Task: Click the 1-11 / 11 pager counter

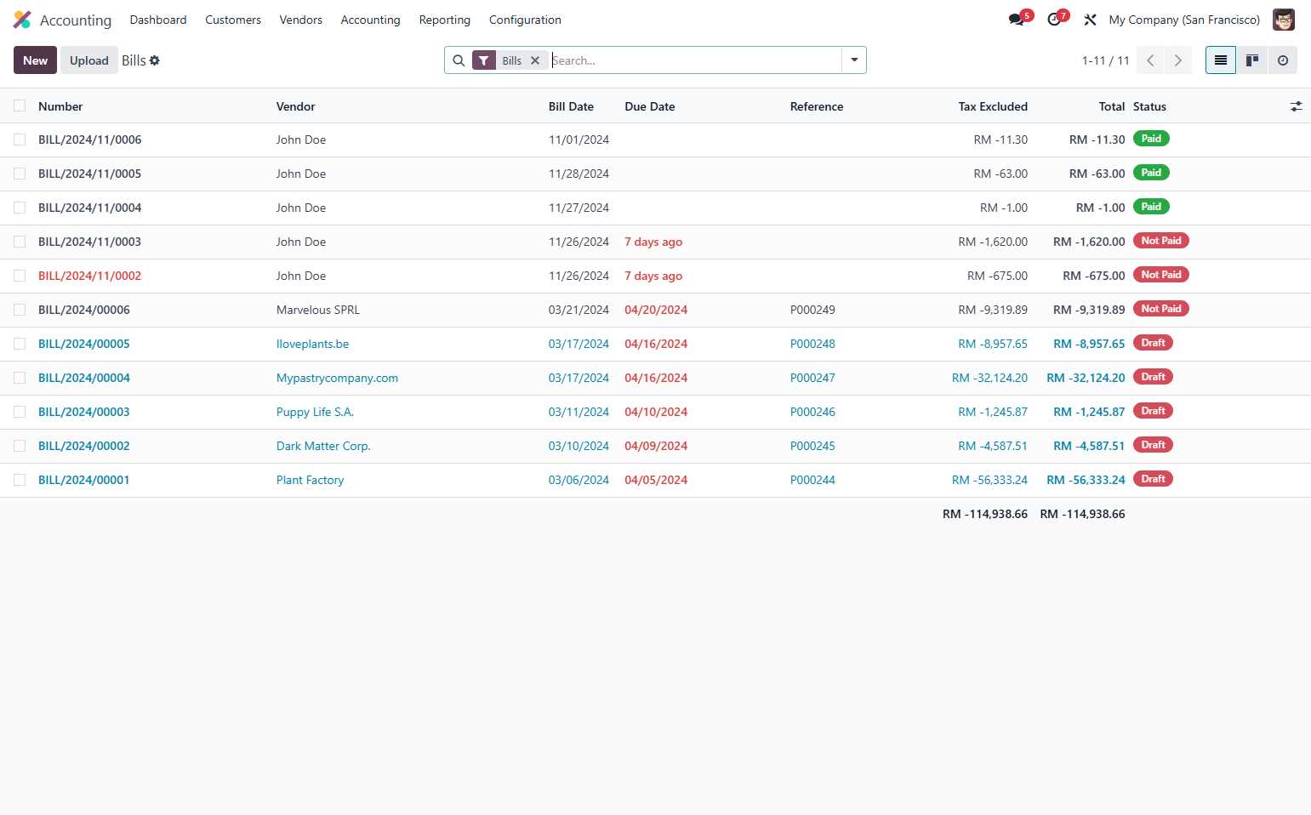Action: point(1105,60)
